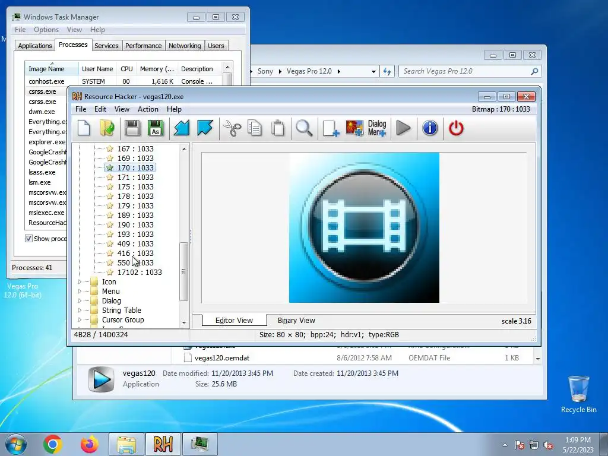This screenshot has width=608, height=456.
Task: Open the Options menu in Task Manager
Action: pyautogui.click(x=46, y=30)
